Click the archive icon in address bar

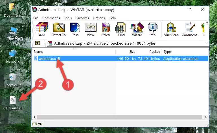click(x=50, y=43)
